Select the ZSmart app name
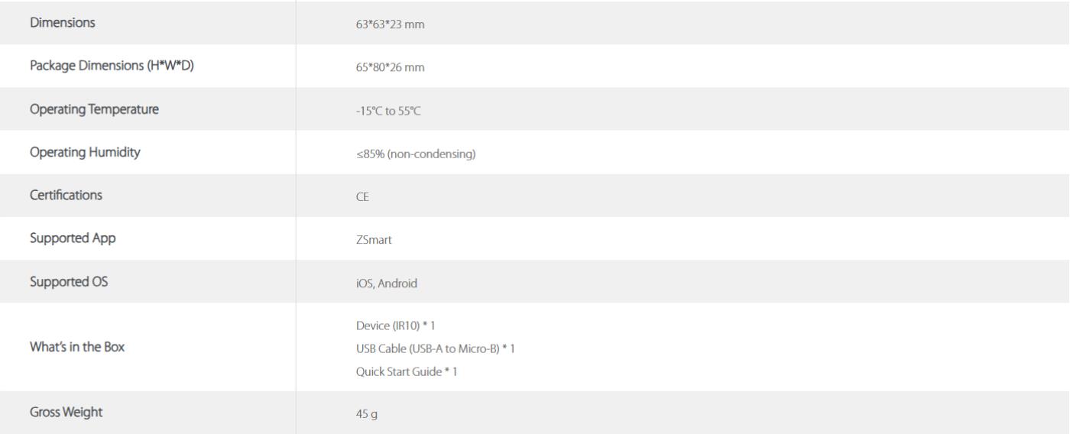The width and height of the screenshot is (1070, 434). click(x=362, y=240)
